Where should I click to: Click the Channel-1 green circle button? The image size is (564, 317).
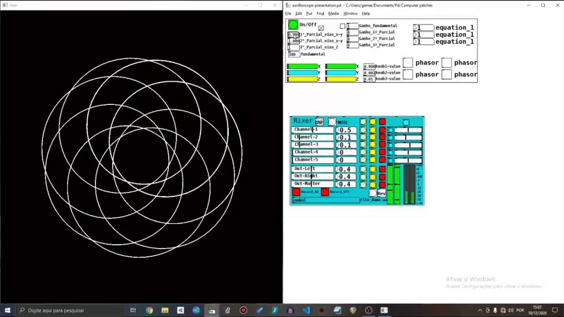click(x=363, y=130)
